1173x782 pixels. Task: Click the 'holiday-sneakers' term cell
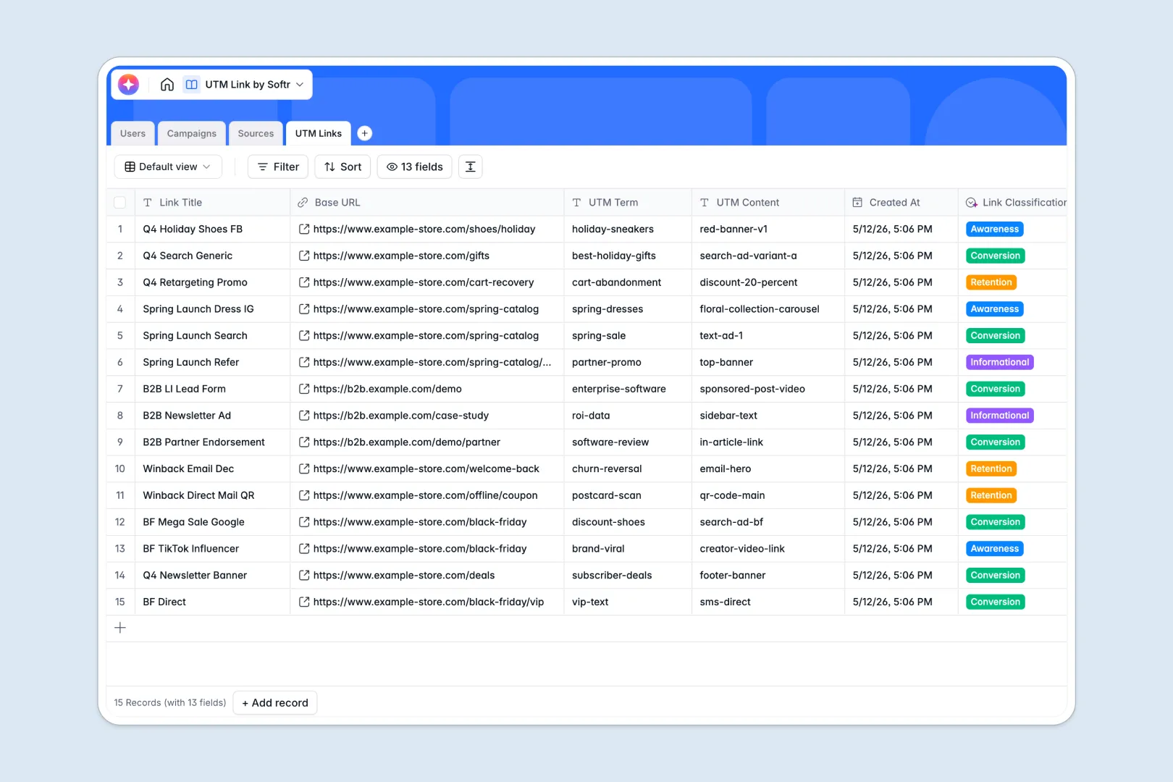(x=628, y=229)
